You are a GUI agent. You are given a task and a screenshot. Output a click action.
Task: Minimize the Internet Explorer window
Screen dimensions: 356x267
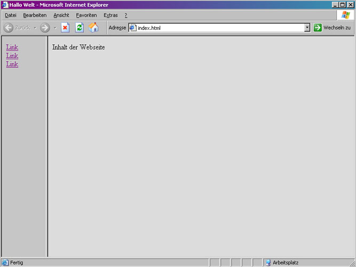[335, 5]
